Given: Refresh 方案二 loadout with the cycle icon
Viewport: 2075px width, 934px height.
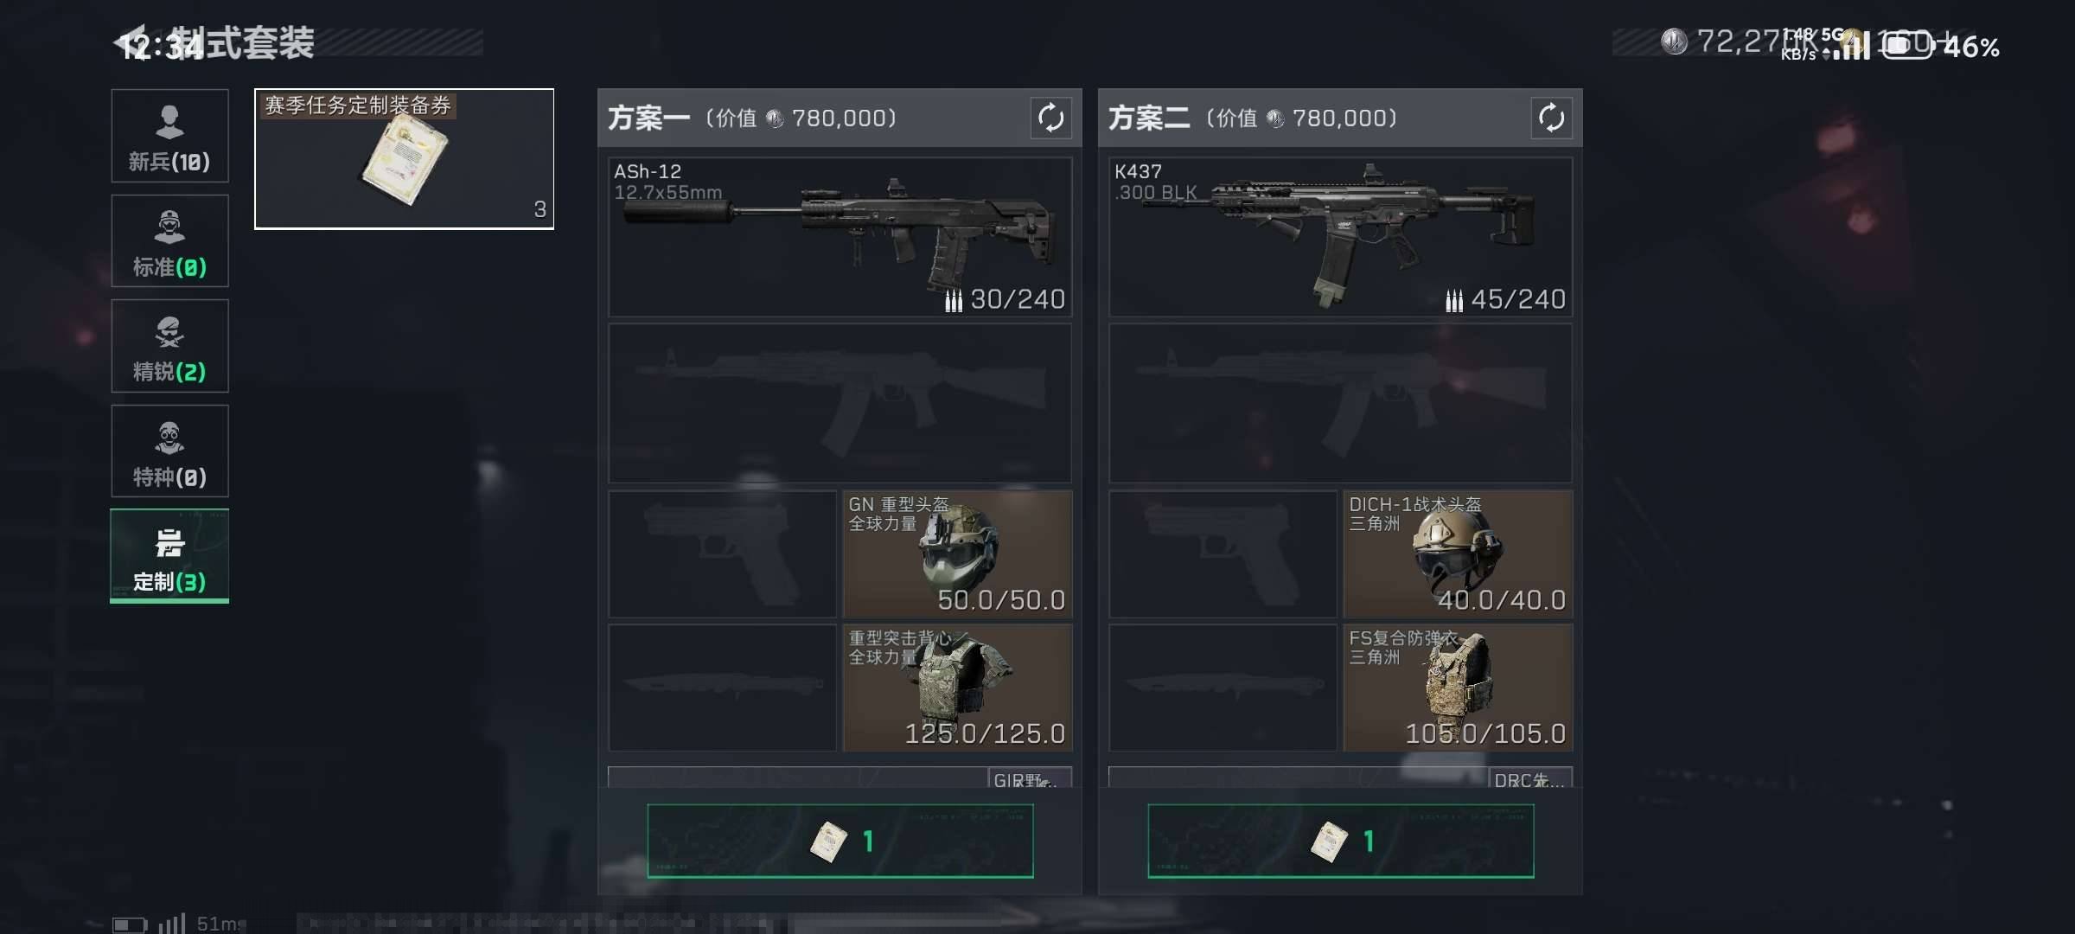Looking at the screenshot, I should click(1551, 118).
